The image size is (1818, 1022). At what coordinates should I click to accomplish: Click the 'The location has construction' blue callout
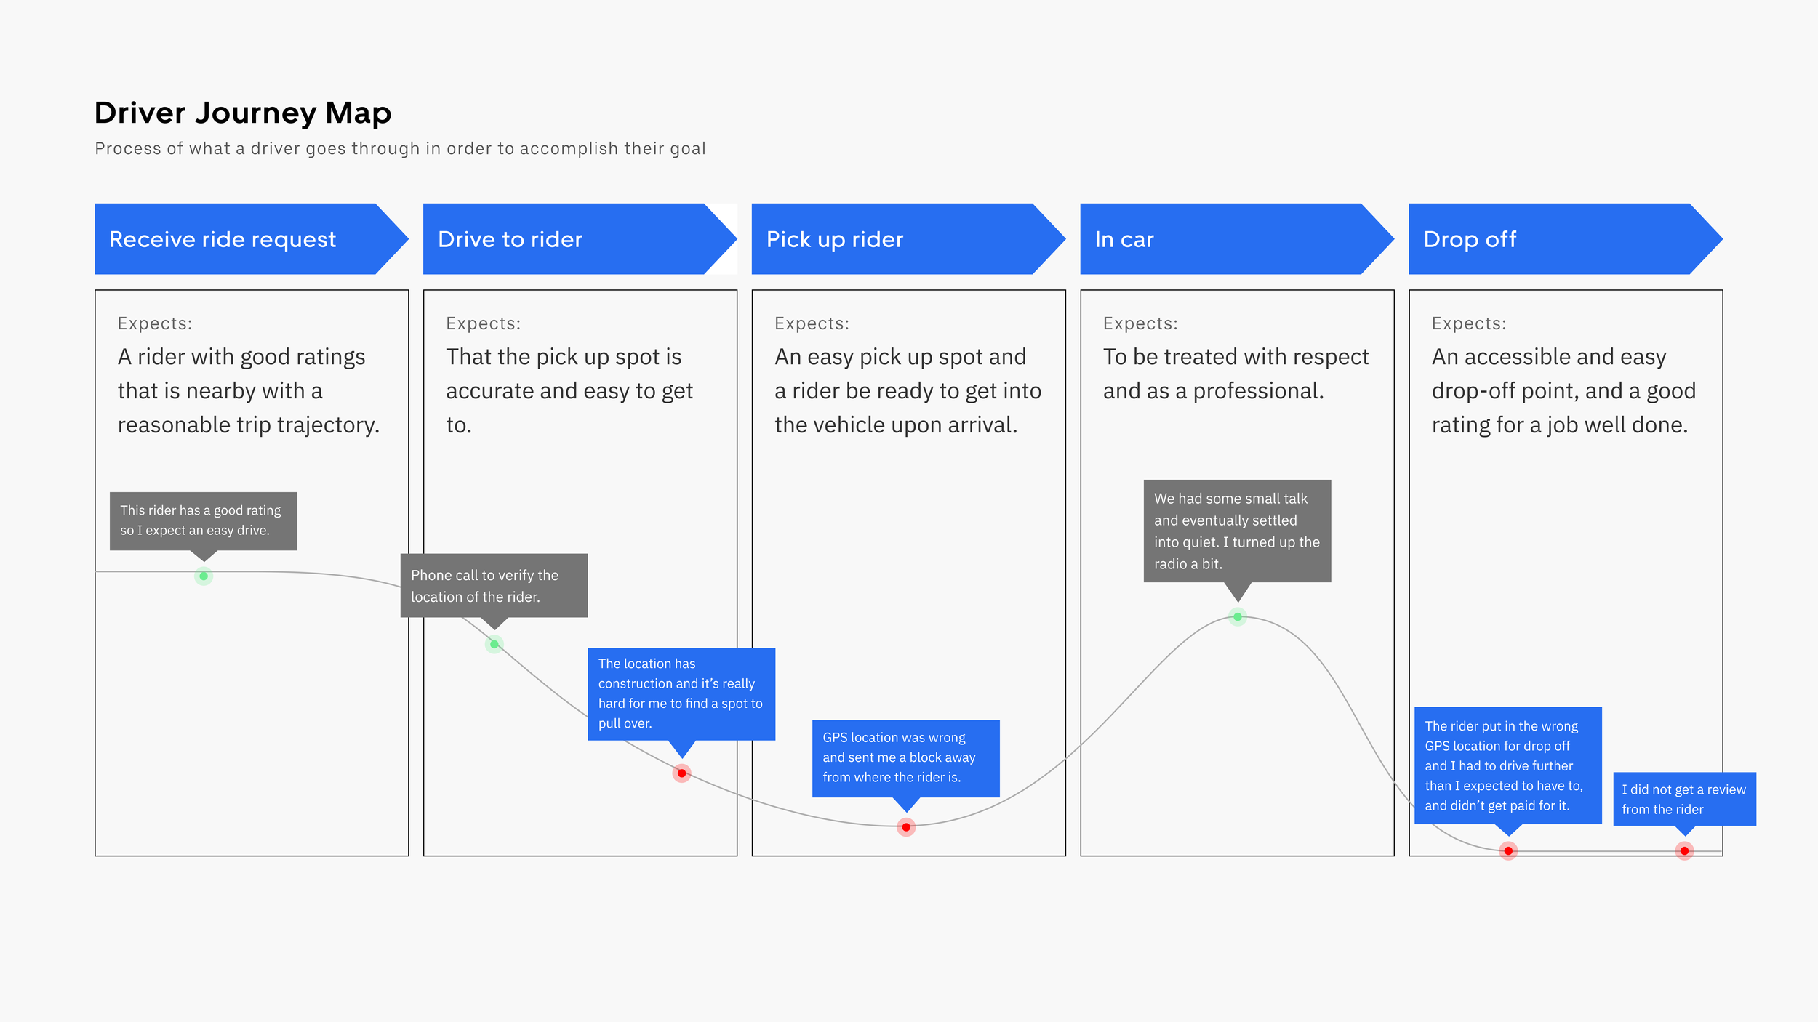[x=681, y=693]
